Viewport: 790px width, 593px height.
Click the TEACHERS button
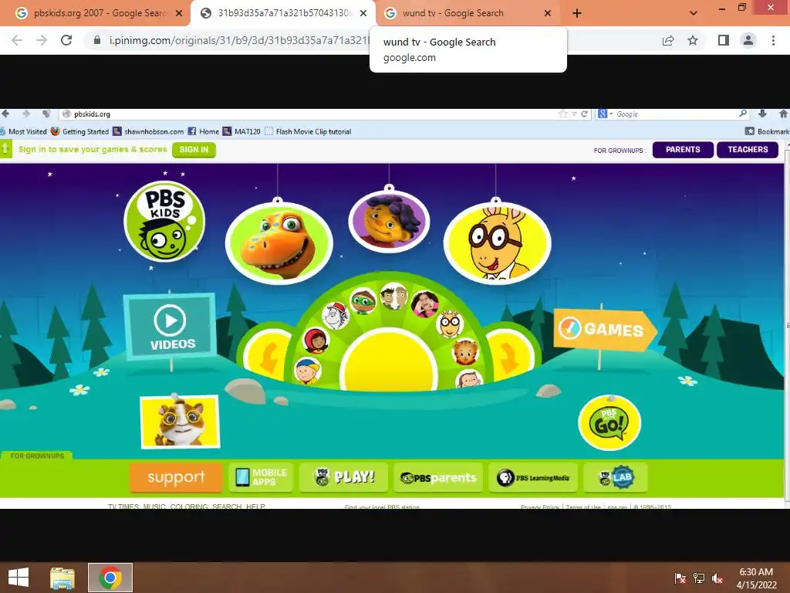coord(748,150)
